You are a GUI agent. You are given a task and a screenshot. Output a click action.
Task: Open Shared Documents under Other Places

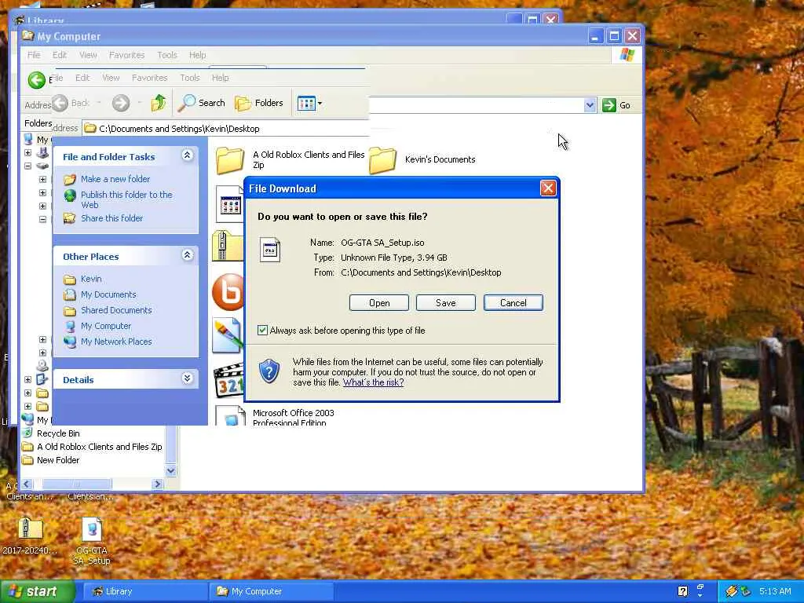(116, 310)
